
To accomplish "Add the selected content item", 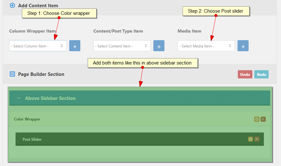I will 159,46.
